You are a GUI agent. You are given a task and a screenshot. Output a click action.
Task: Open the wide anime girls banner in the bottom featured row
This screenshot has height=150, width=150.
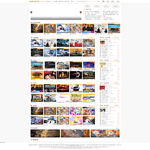tap(105, 133)
